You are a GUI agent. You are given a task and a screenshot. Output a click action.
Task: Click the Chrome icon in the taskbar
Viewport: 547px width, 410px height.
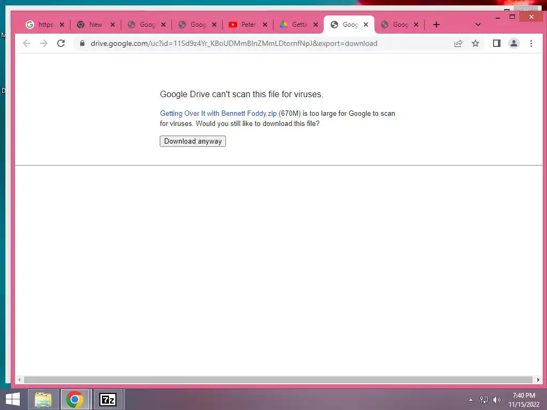pos(75,399)
